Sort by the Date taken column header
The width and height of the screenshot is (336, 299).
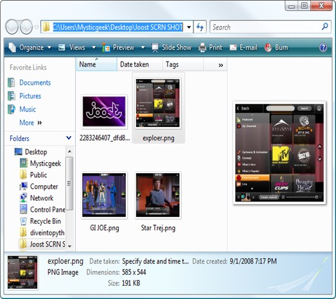[x=139, y=64]
